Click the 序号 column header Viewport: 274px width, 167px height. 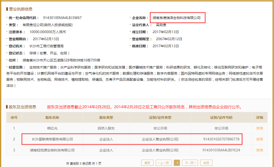(14, 117)
